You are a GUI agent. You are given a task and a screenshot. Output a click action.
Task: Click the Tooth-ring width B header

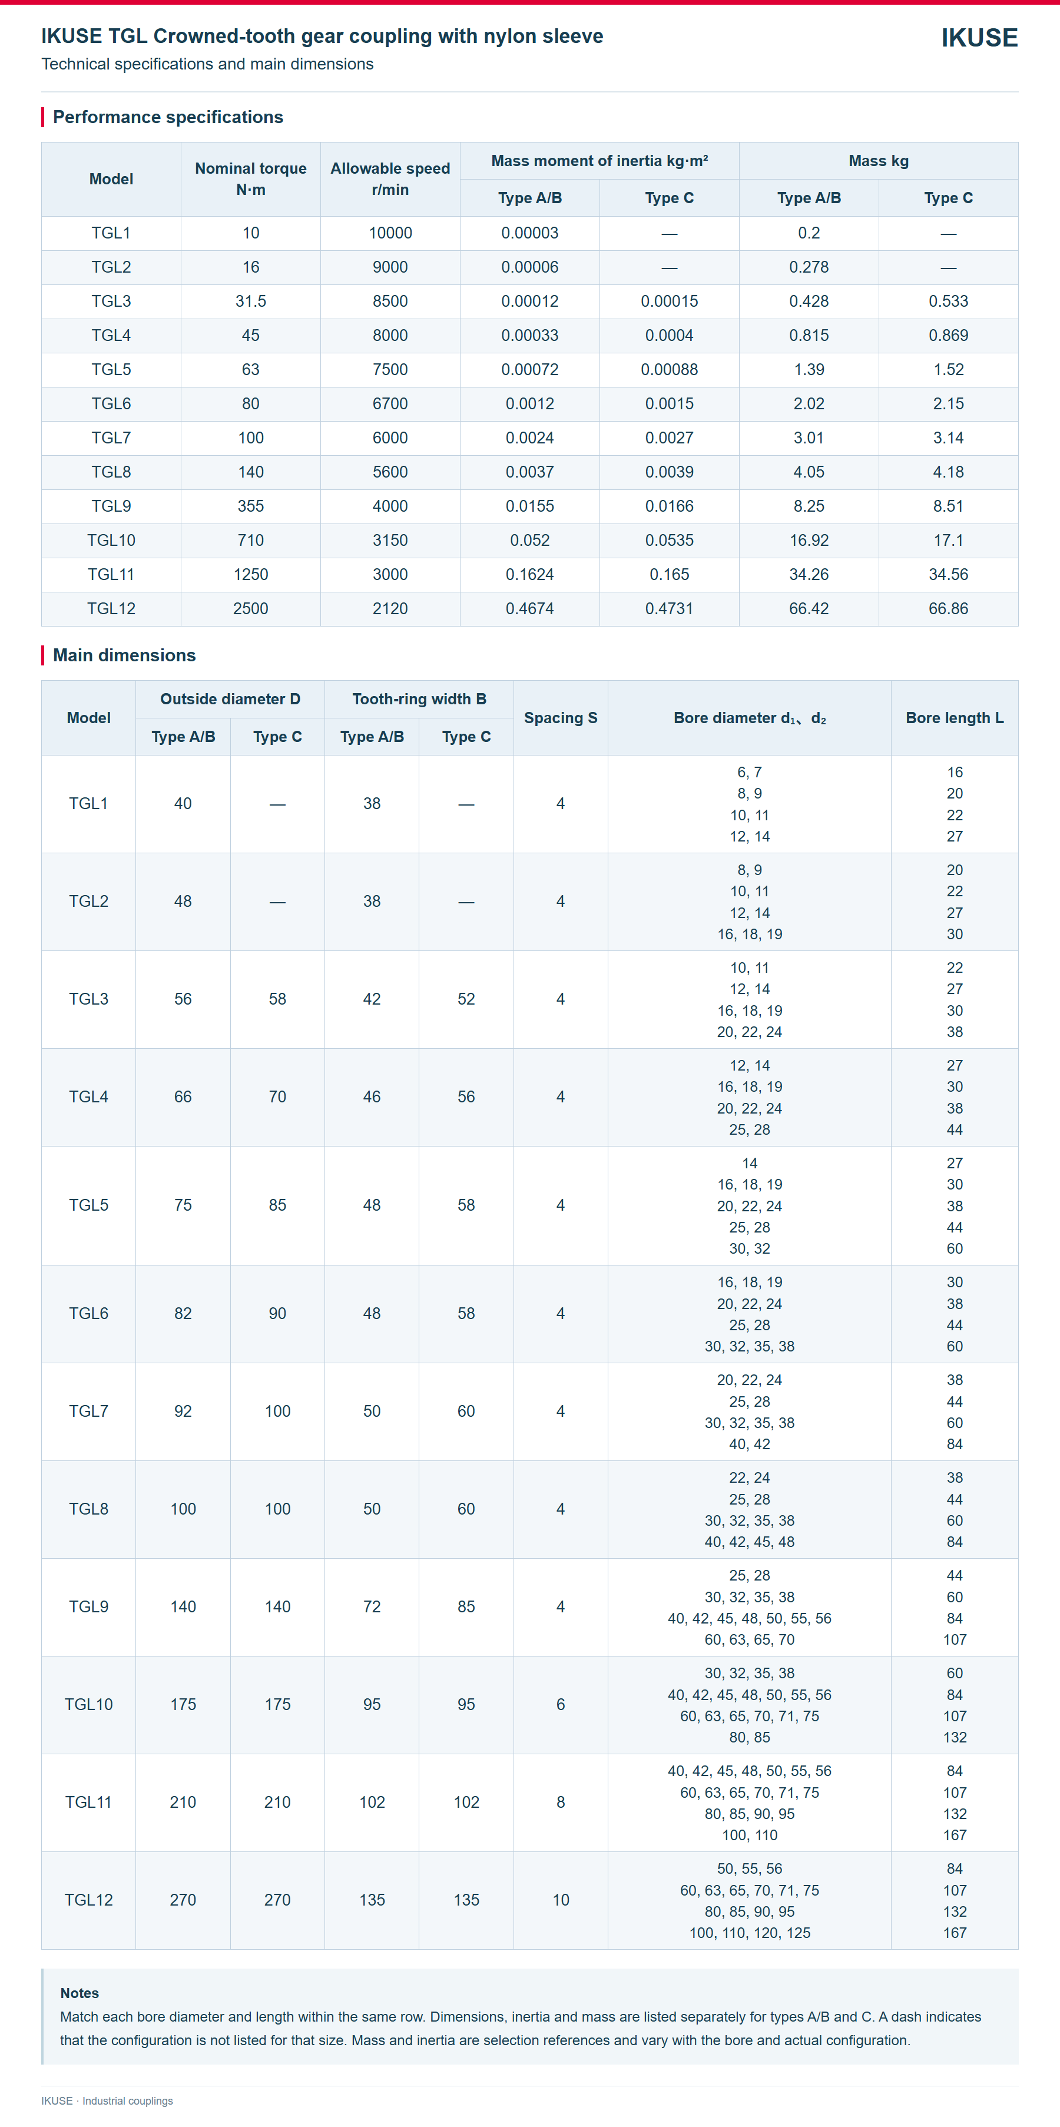click(419, 700)
